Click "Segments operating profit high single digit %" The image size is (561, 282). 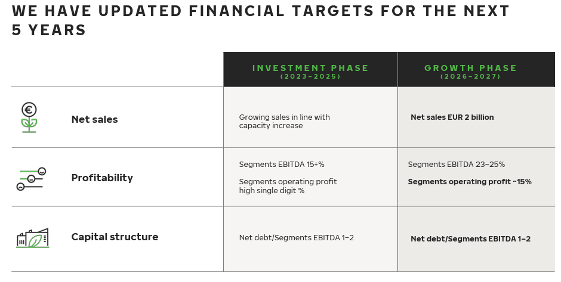(x=288, y=186)
